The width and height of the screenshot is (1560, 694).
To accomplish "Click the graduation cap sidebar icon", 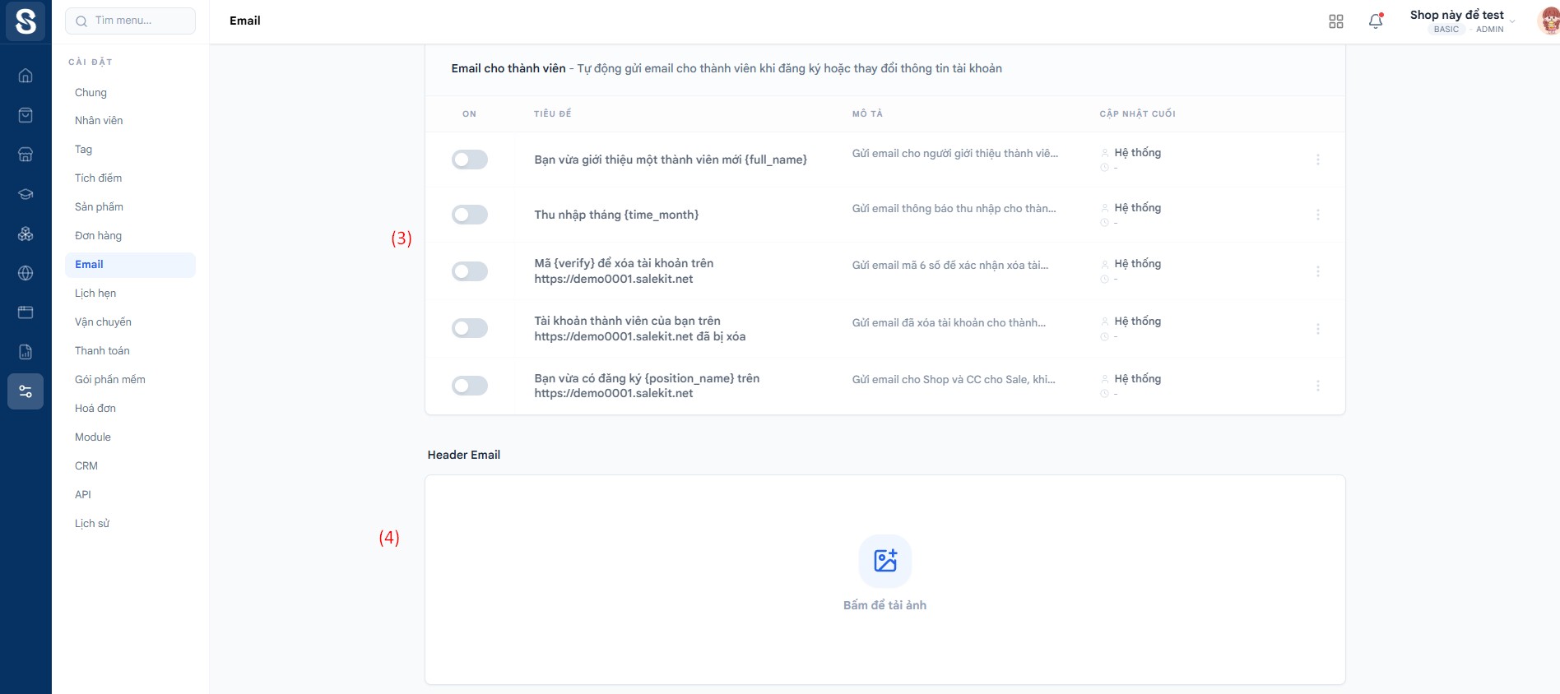I will (x=26, y=194).
